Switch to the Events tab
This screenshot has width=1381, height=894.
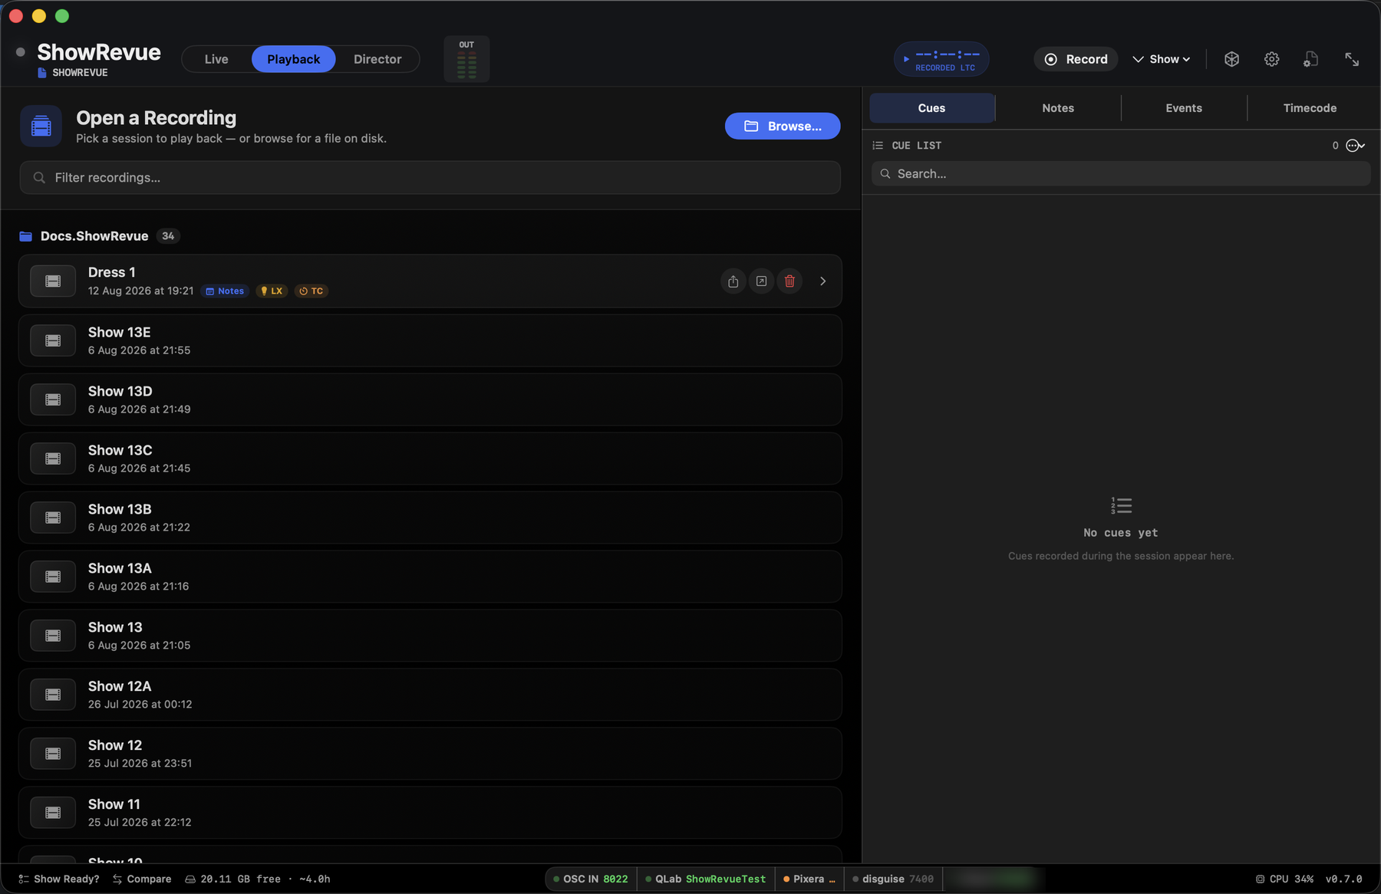point(1184,108)
